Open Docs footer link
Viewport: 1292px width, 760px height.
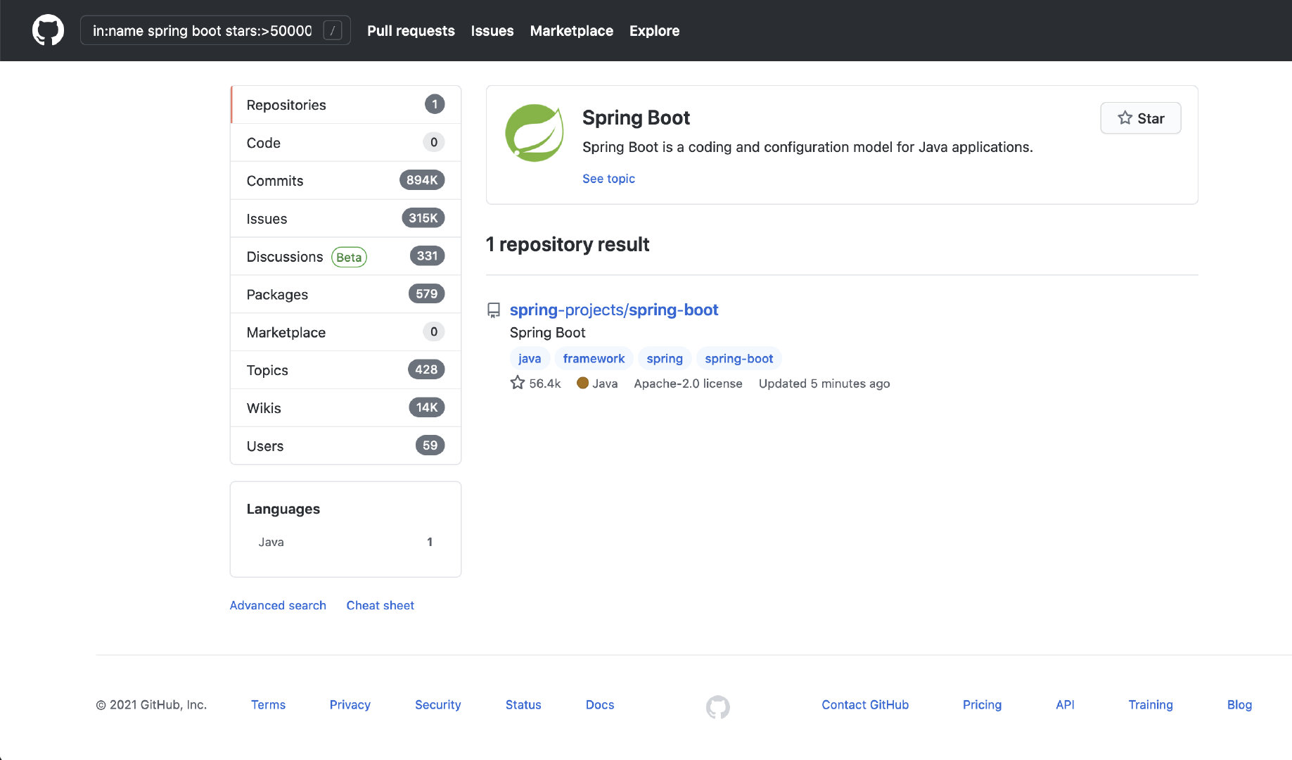[x=600, y=704]
